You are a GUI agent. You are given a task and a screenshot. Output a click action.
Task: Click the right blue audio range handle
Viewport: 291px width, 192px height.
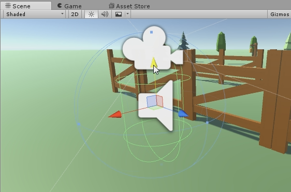point(207,122)
